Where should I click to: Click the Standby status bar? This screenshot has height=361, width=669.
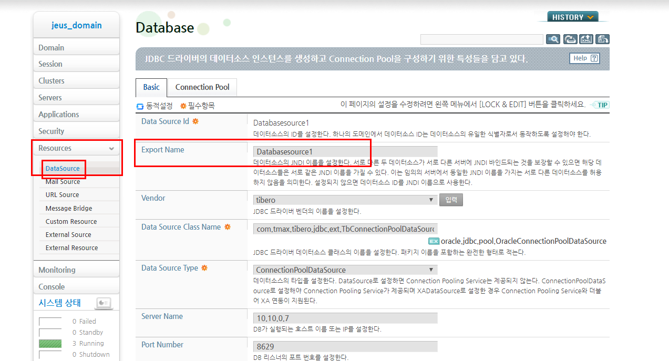(50, 333)
